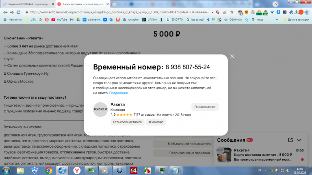Open the SINOPTIK bookmark
The image size is (312, 175).
pyautogui.click(x=175, y=19)
